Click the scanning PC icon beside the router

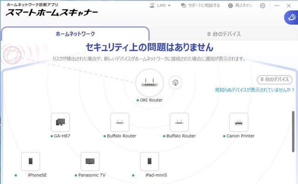176,83
